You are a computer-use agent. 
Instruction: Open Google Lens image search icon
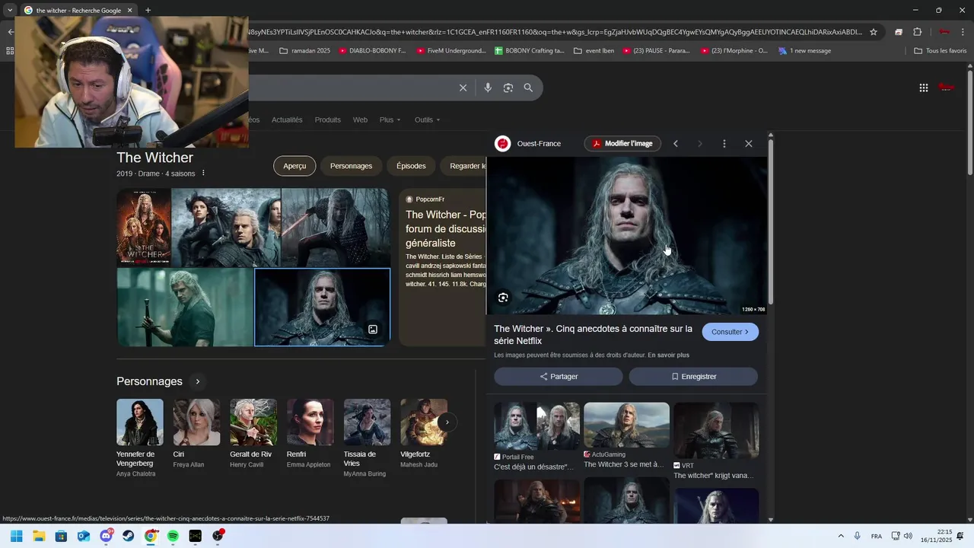point(508,88)
